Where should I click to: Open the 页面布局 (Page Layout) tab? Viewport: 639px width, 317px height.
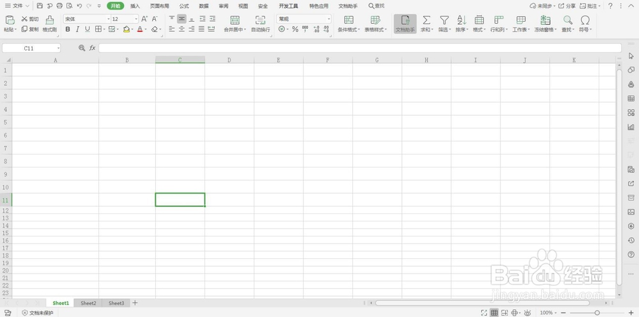pyautogui.click(x=159, y=6)
